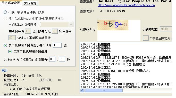
Task: Click current IP address 118.145.25.80:8909
Action: [x=41, y=94]
